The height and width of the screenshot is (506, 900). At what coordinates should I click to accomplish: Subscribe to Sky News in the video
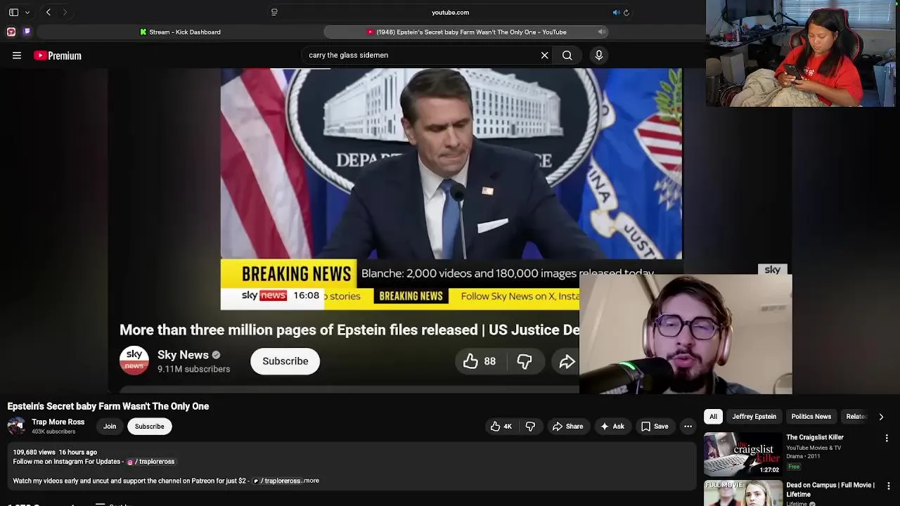pyautogui.click(x=285, y=361)
